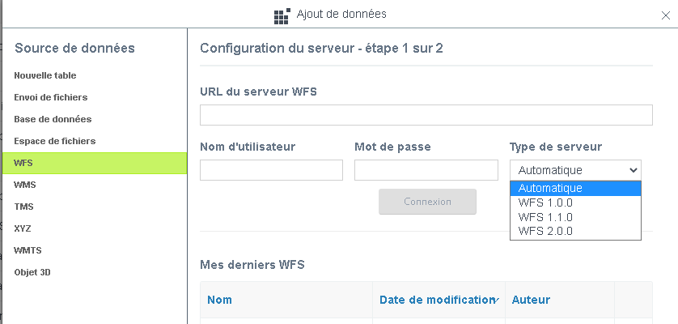Select Espace de fichiers source
This screenshot has height=324, width=678.
[x=55, y=141]
